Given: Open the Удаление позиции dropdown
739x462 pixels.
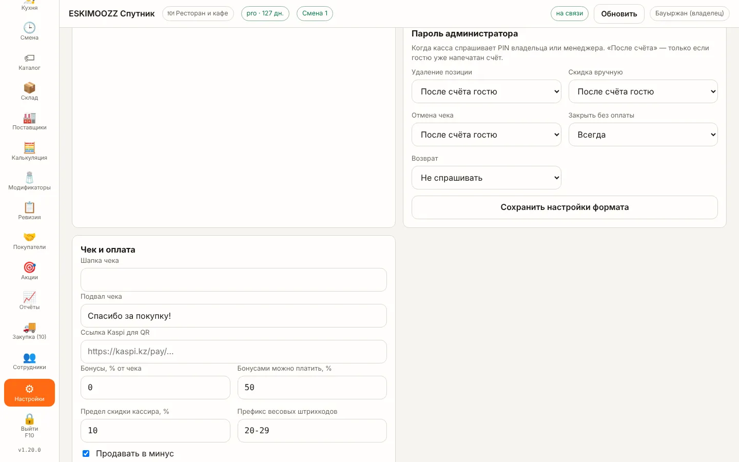Looking at the screenshot, I should 486,91.
